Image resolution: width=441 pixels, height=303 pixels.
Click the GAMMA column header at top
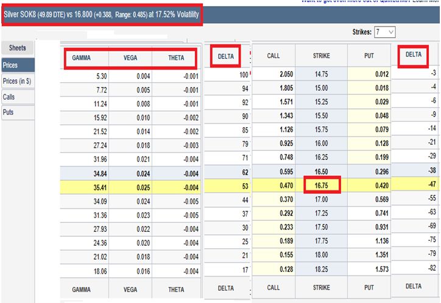[81, 58]
